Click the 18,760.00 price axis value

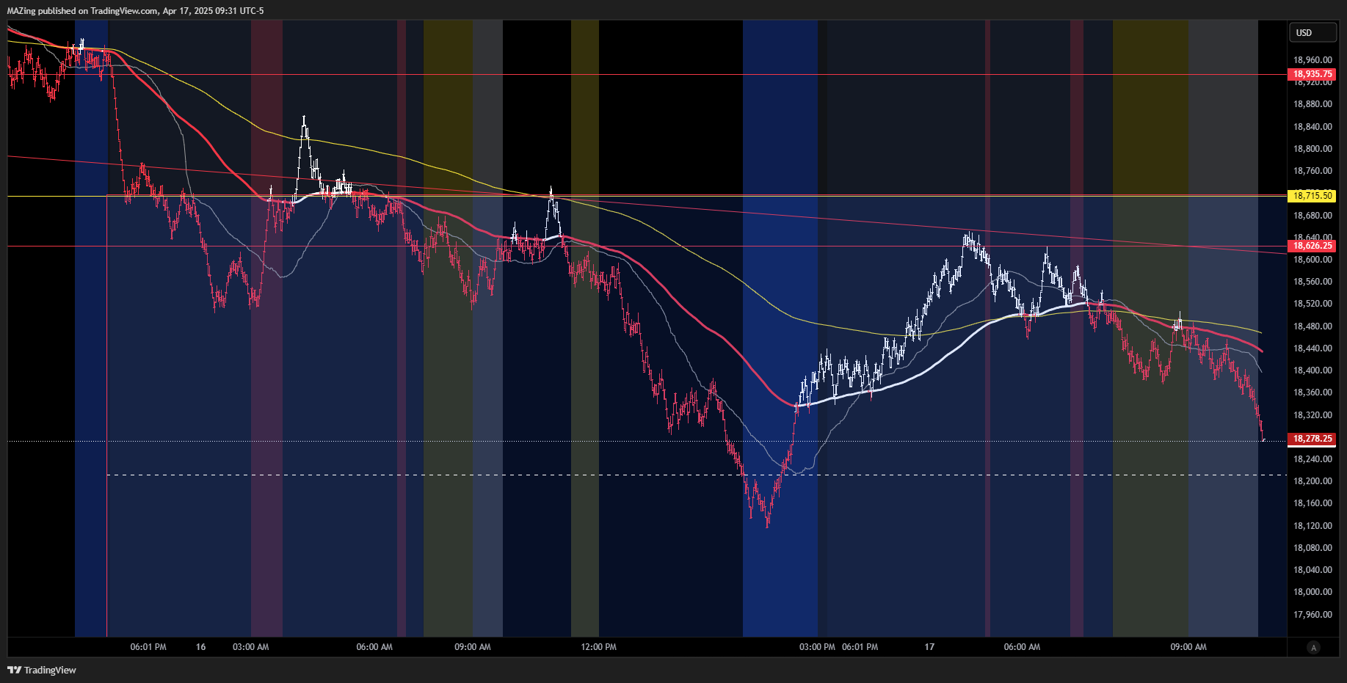pos(1312,171)
